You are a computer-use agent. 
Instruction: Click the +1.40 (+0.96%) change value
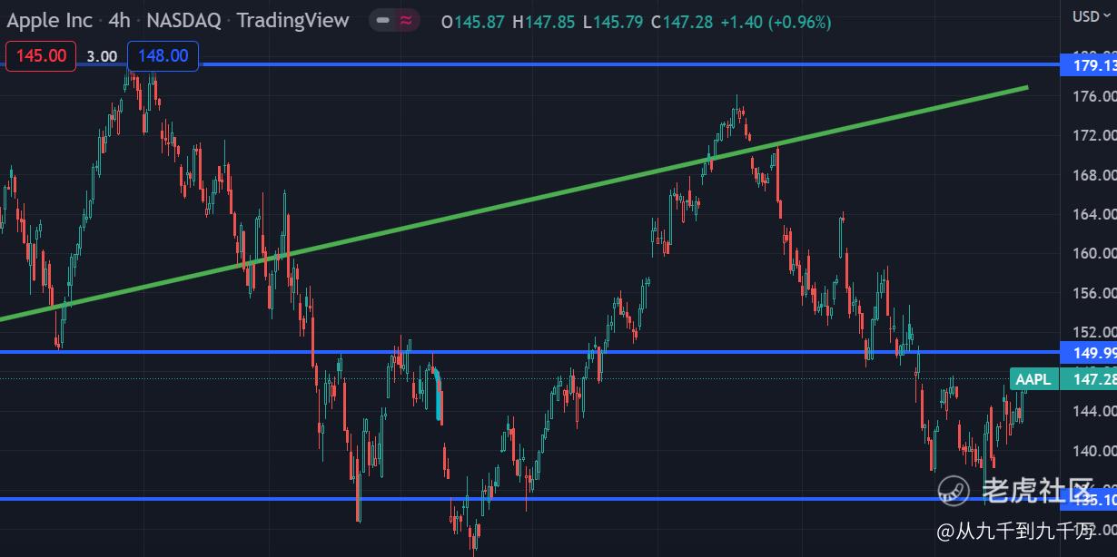tap(776, 22)
